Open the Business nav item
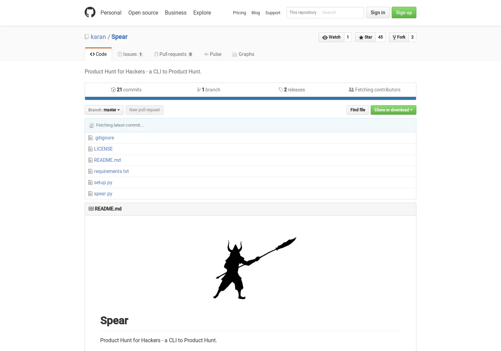 (x=176, y=13)
